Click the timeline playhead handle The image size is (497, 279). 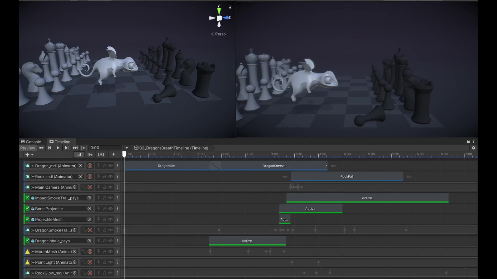coord(124,154)
